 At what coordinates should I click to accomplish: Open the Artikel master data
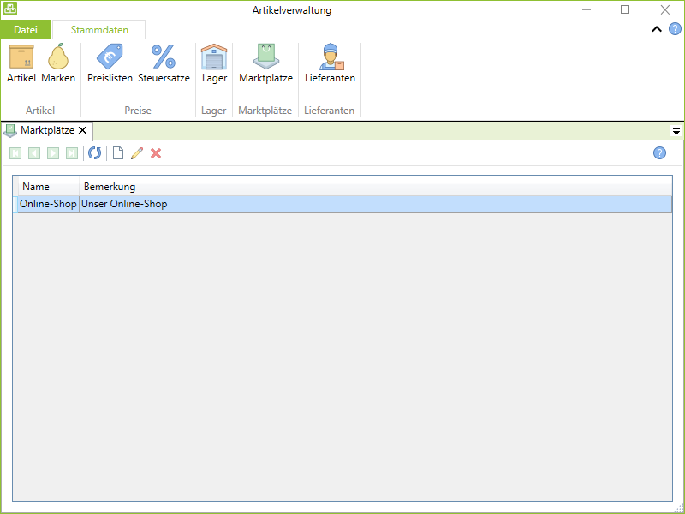[x=21, y=64]
